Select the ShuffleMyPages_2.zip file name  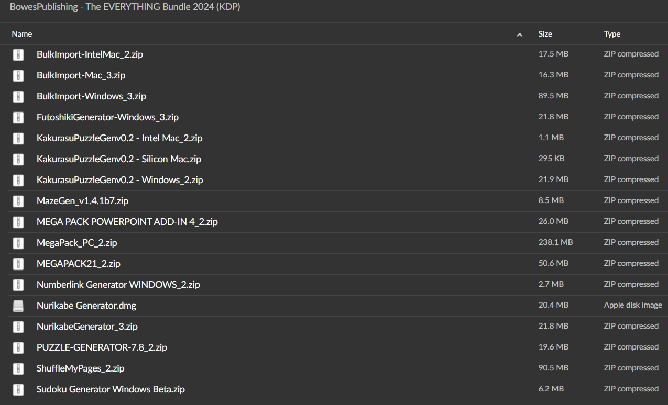click(81, 368)
